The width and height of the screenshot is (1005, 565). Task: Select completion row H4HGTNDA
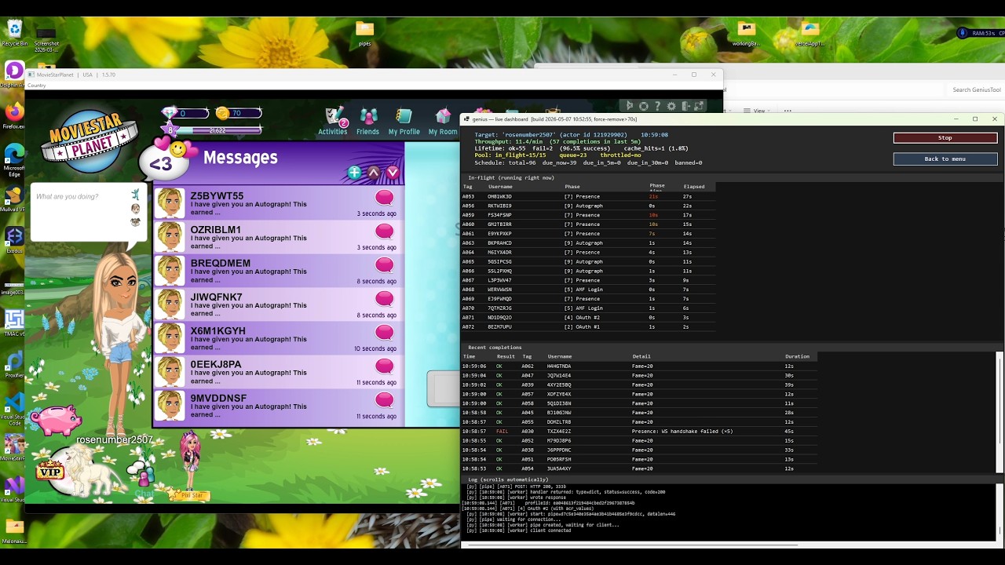click(638, 366)
